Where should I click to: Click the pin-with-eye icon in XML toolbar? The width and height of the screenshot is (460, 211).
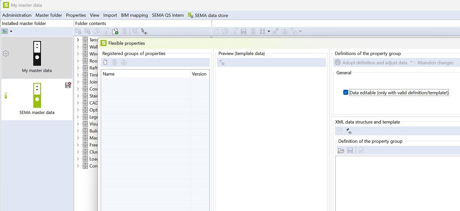(349, 131)
